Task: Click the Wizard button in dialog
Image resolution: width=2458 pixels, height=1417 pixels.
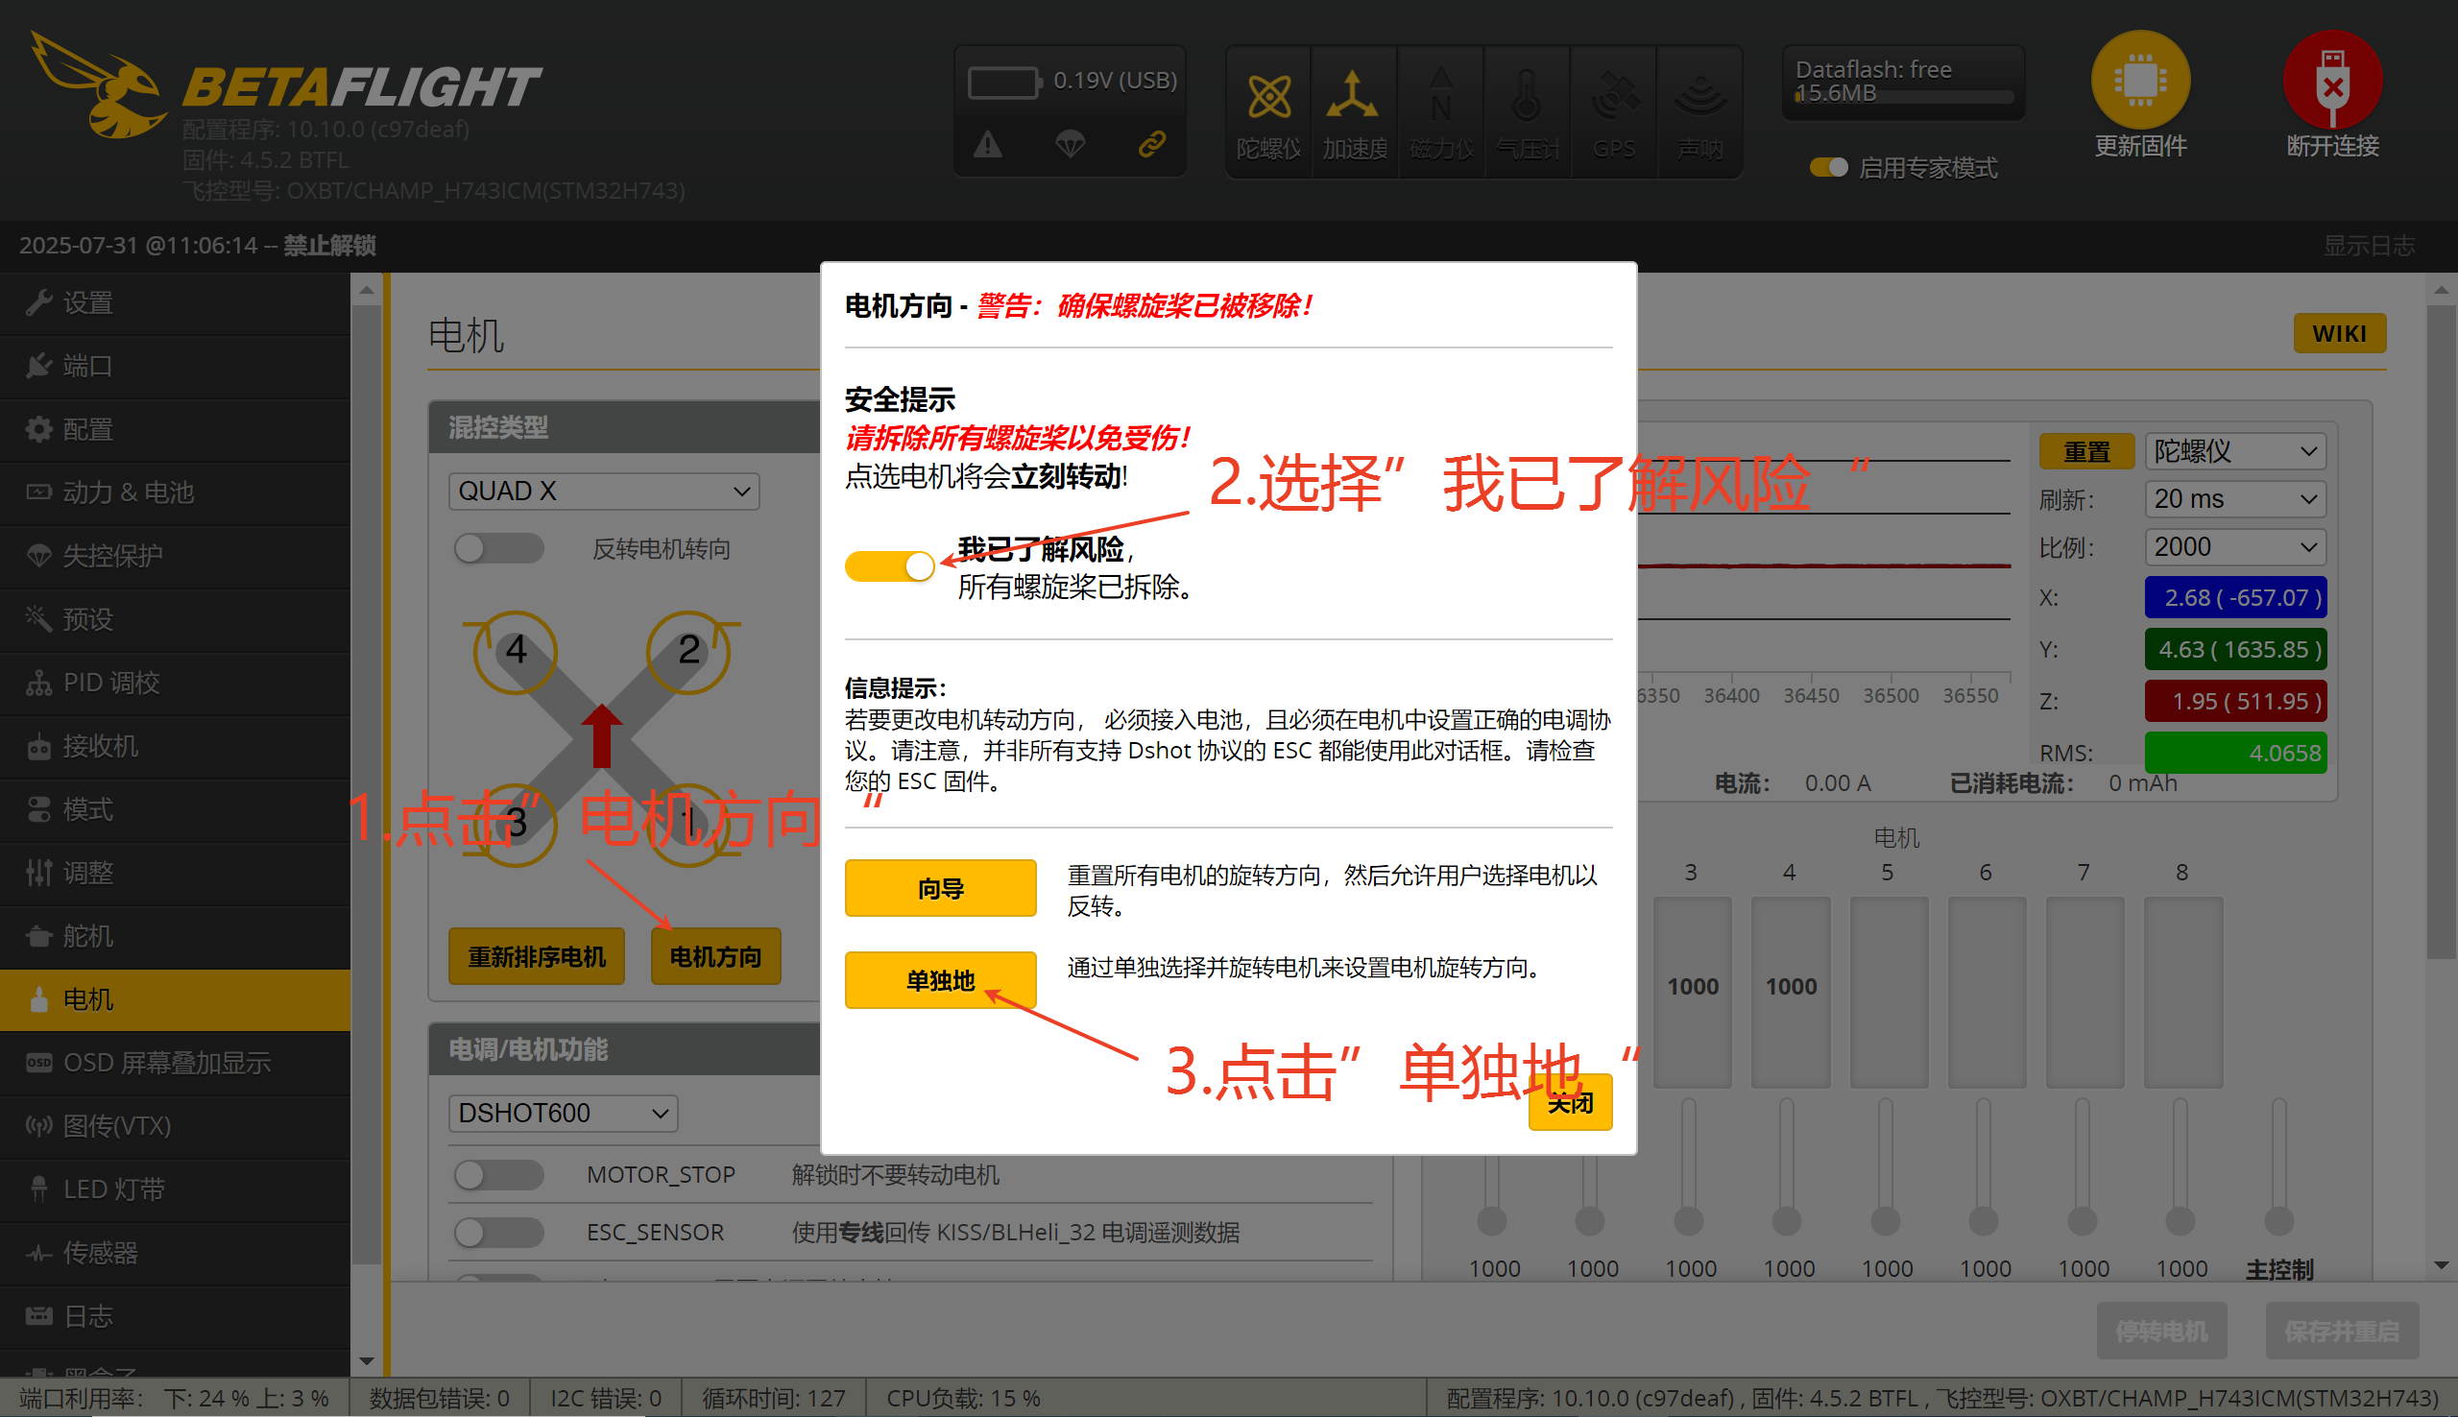Action: (940, 888)
